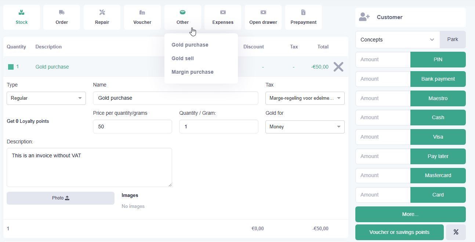Click the Voucher icon

[x=142, y=12]
